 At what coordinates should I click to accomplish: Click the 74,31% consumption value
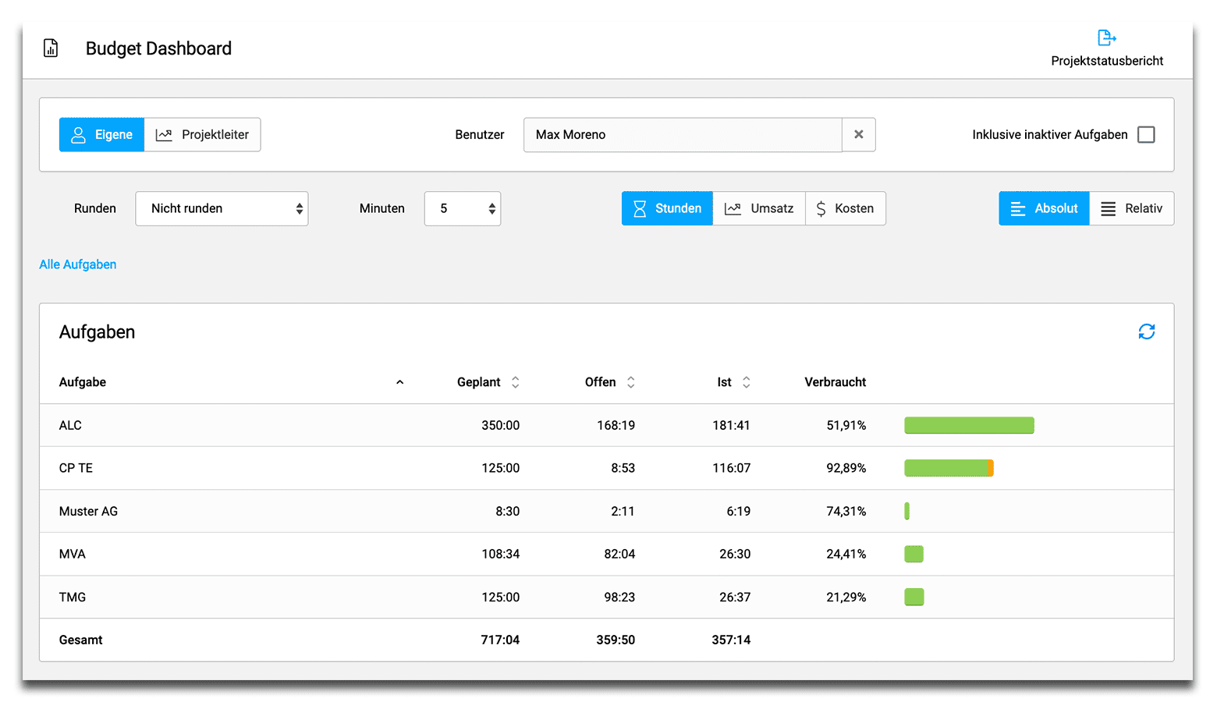[846, 511]
